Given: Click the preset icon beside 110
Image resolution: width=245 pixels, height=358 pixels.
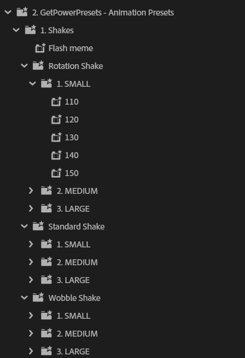Looking at the screenshot, I should [56, 102].
